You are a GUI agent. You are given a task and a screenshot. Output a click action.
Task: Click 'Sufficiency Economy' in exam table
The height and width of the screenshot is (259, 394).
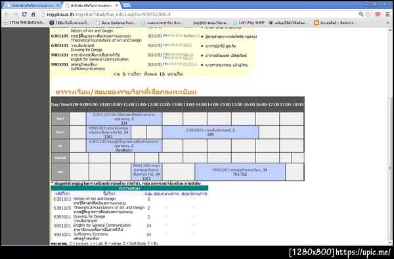coord(91,234)
